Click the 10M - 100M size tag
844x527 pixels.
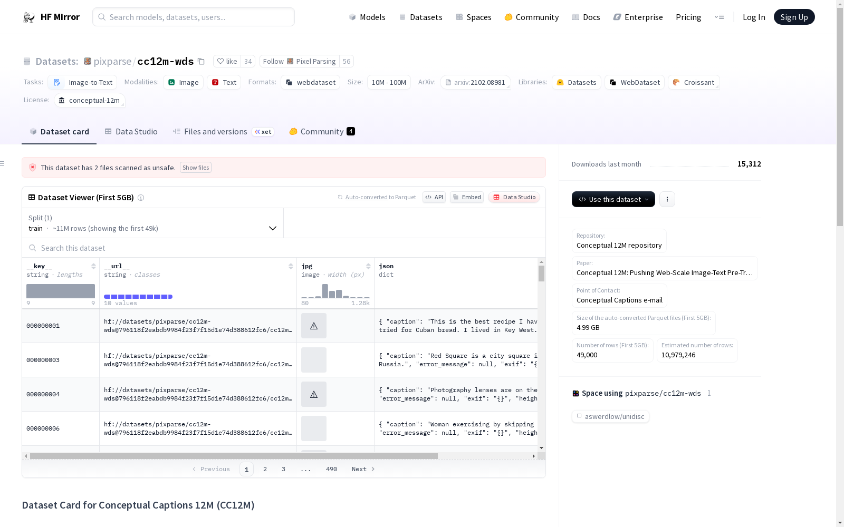click(389, 82)
